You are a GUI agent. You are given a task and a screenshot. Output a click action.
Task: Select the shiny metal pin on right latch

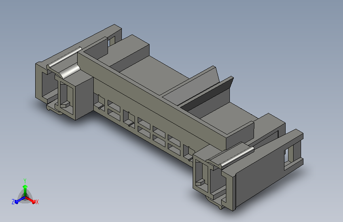pyautogui.click(x=237, y=156)
